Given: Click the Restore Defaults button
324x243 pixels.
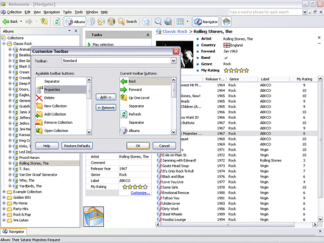Looking at the screenshot, I should pos(76,146).
